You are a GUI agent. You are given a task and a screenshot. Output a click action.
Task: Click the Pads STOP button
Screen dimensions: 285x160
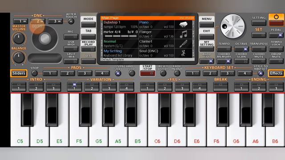pos(34,73)
